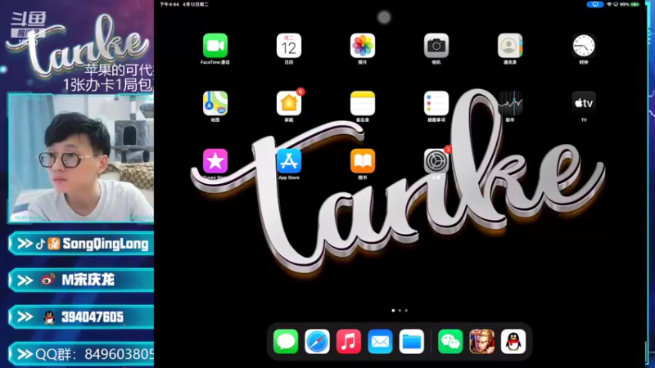Open Messages in the dock

coord(286,341)
